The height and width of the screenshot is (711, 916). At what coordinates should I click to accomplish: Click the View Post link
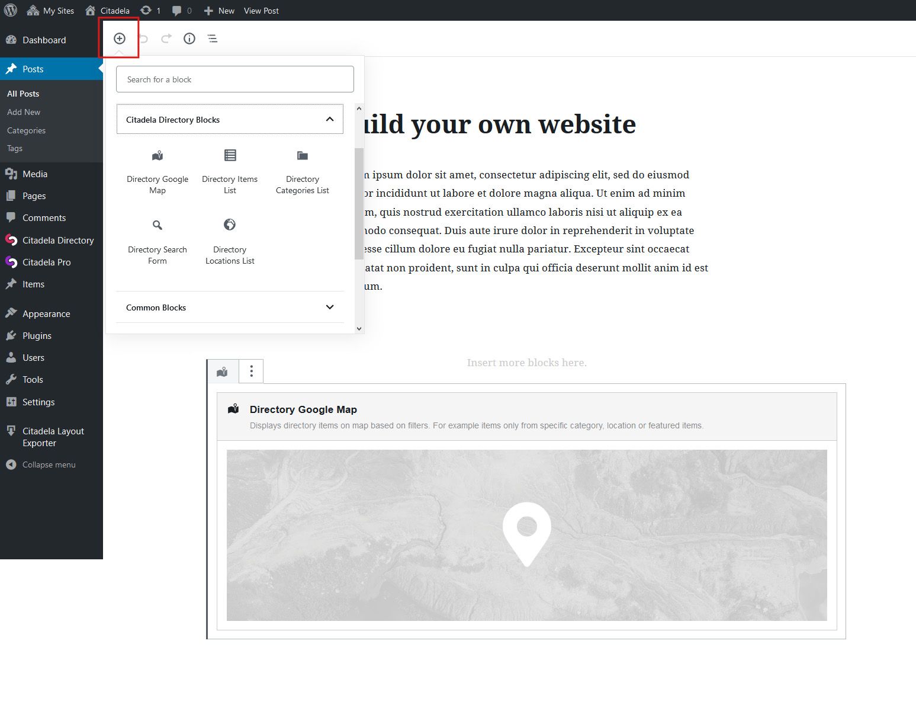click(x=261, y=11)
